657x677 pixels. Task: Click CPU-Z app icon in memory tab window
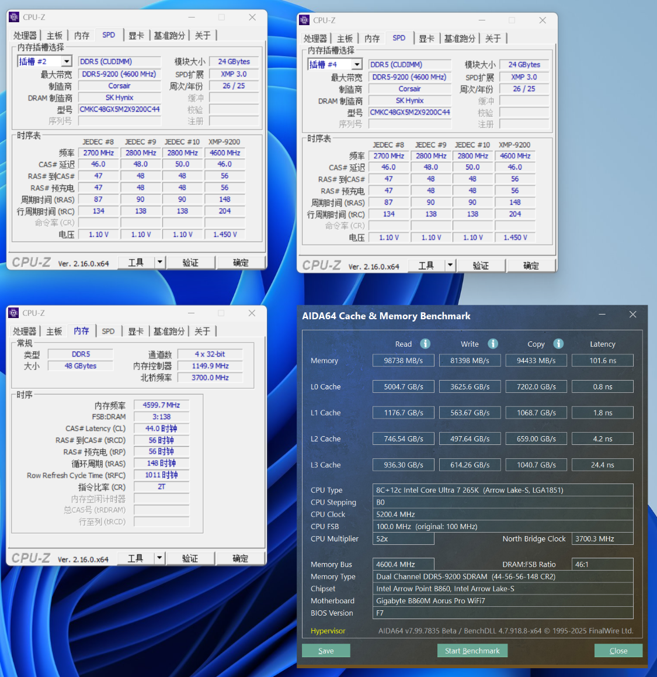[13, 313]
